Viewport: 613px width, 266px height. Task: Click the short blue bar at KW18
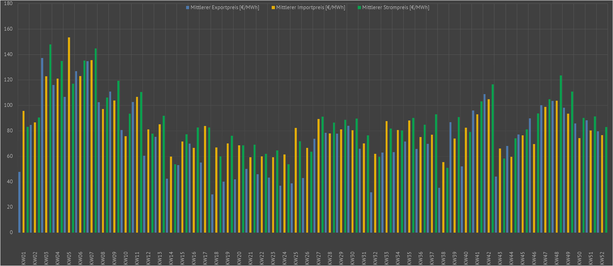pyautogui.click(x=212, y=213)
